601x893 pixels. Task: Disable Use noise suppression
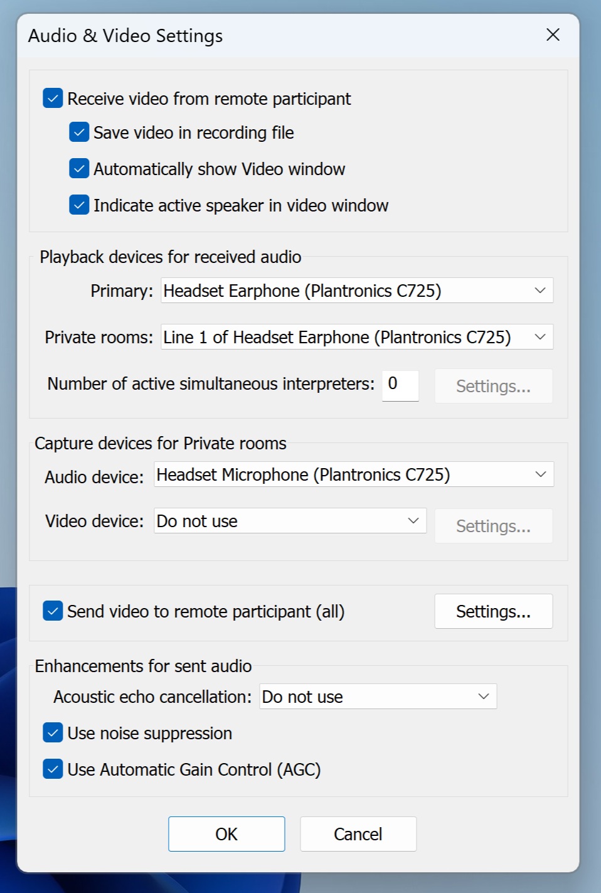click(53, 732)
